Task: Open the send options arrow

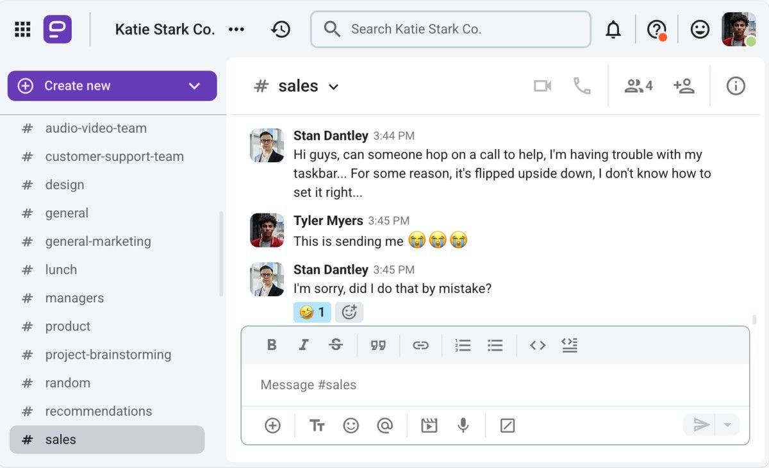Action: pyautogui.click(x=727, y=425)
